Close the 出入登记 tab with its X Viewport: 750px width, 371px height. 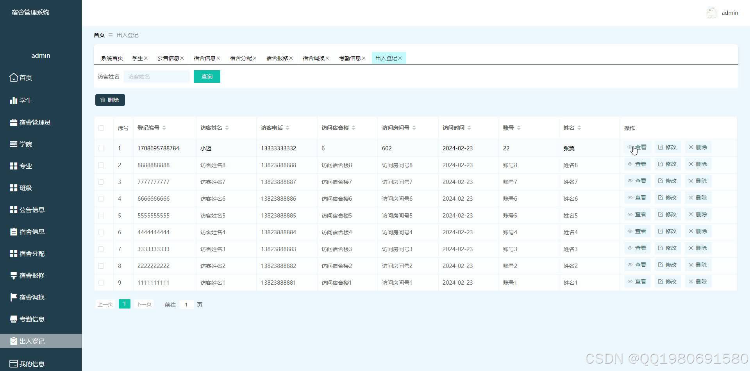(x=400, y=58)
